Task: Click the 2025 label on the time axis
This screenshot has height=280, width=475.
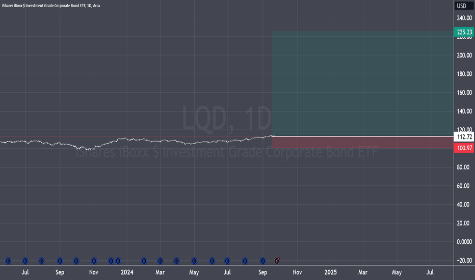Action: [x=330, y=272]
